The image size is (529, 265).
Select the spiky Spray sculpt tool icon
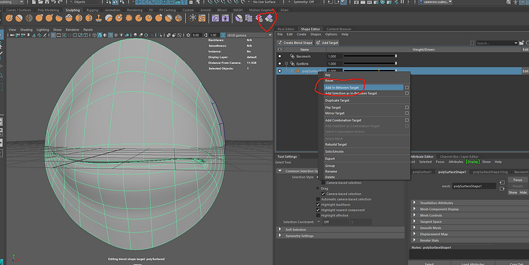pos(128,18)
